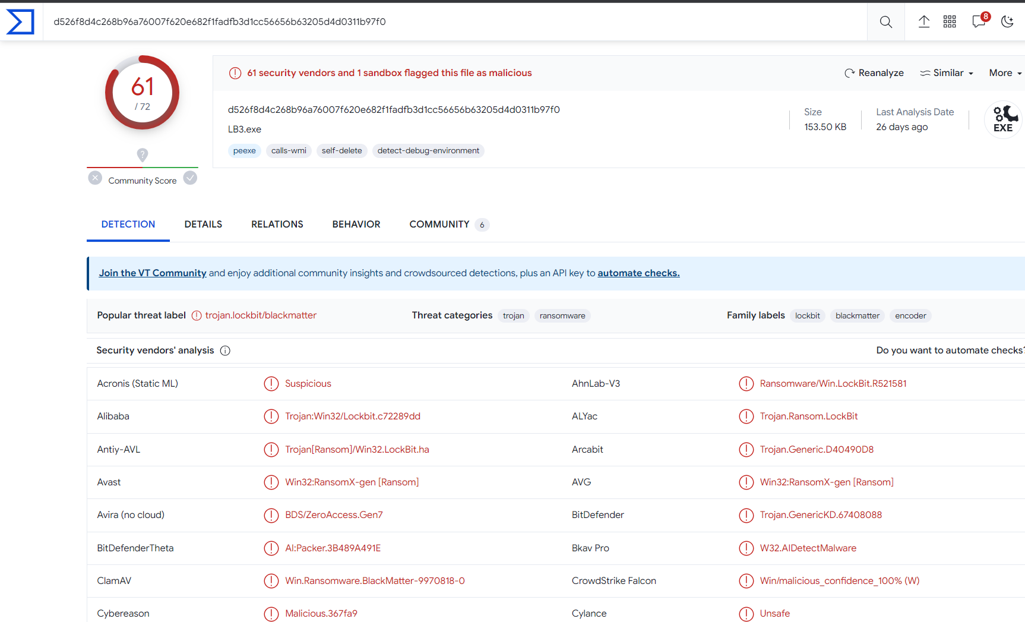Open the automate checks link
The image size is (1025, 622).
coord(638,273)
